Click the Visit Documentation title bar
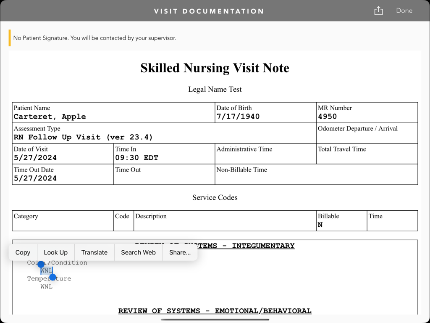The width and height of the screenshot is (430, 323). point(209,11)
